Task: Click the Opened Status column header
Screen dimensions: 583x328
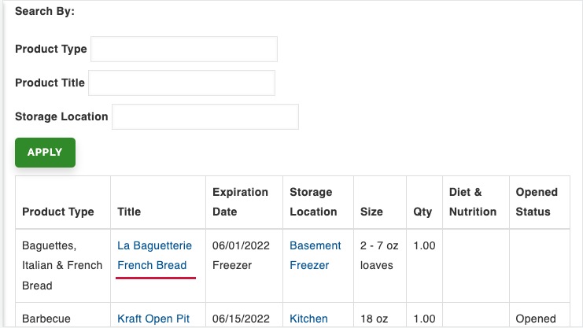Action: 537,201
